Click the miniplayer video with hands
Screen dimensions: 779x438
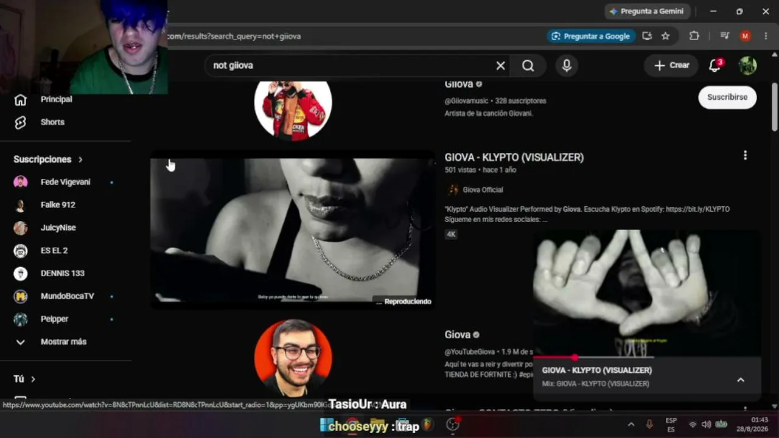coord(646,293)
